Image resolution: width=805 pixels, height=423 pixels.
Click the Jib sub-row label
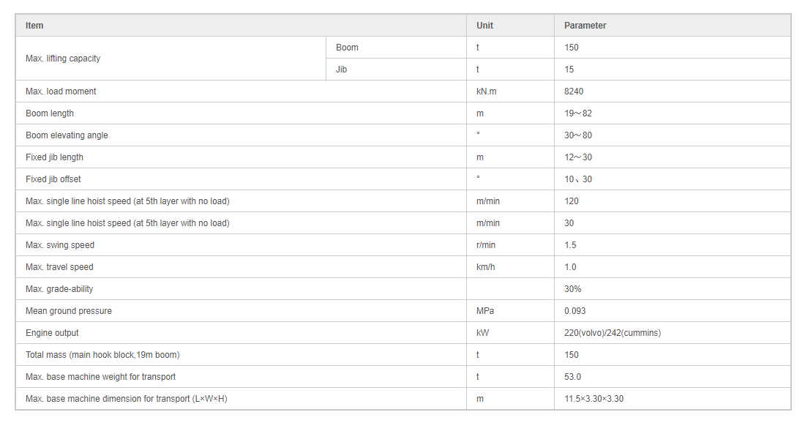click(x=342, y=70)
